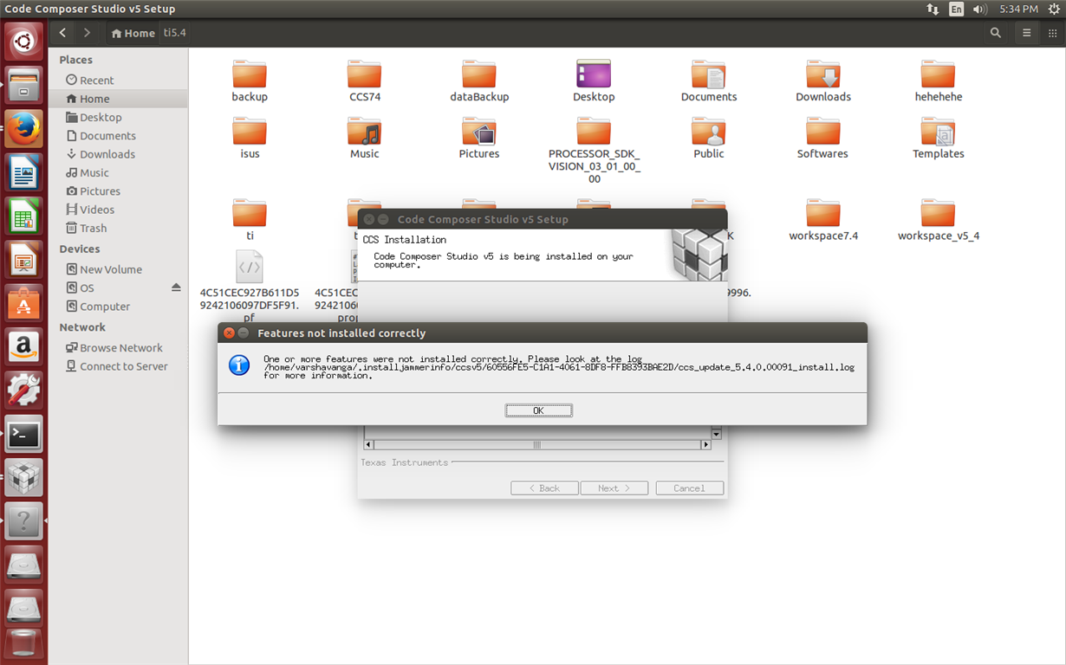Open the Public folder
The height and width of the screenshot is (665, 1066).
click(x=709, y=139)
